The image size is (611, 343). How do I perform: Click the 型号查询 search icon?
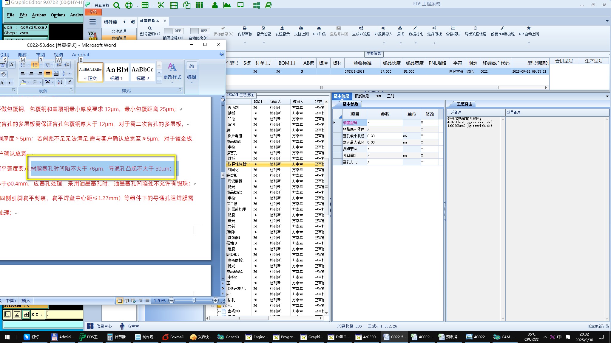(x=150, y=29)
